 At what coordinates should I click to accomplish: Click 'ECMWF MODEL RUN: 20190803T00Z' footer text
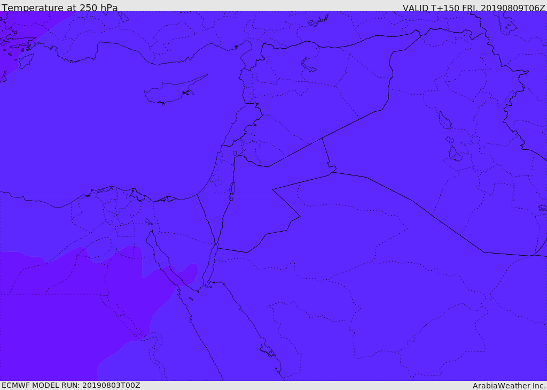[x=71, y=385]
